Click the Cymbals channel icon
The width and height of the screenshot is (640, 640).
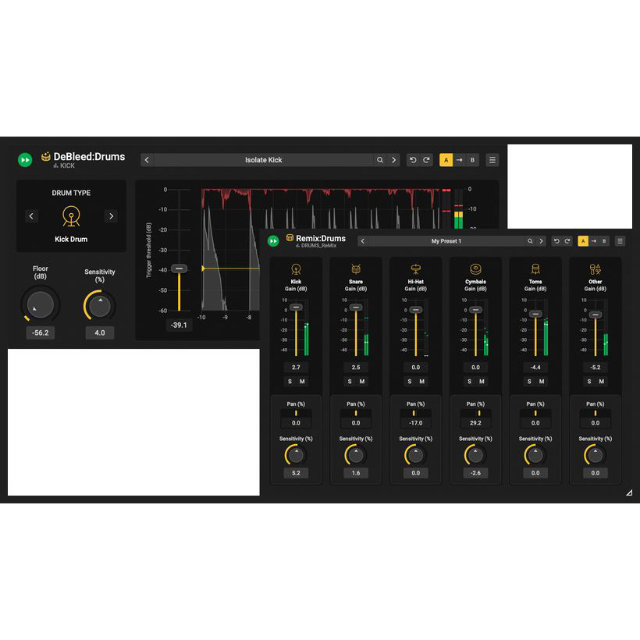tap(475, 269)
